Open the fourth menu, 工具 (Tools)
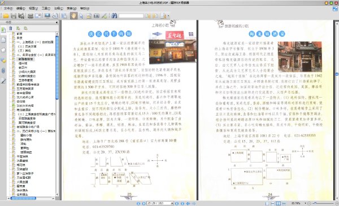 (x=46, y=8)
